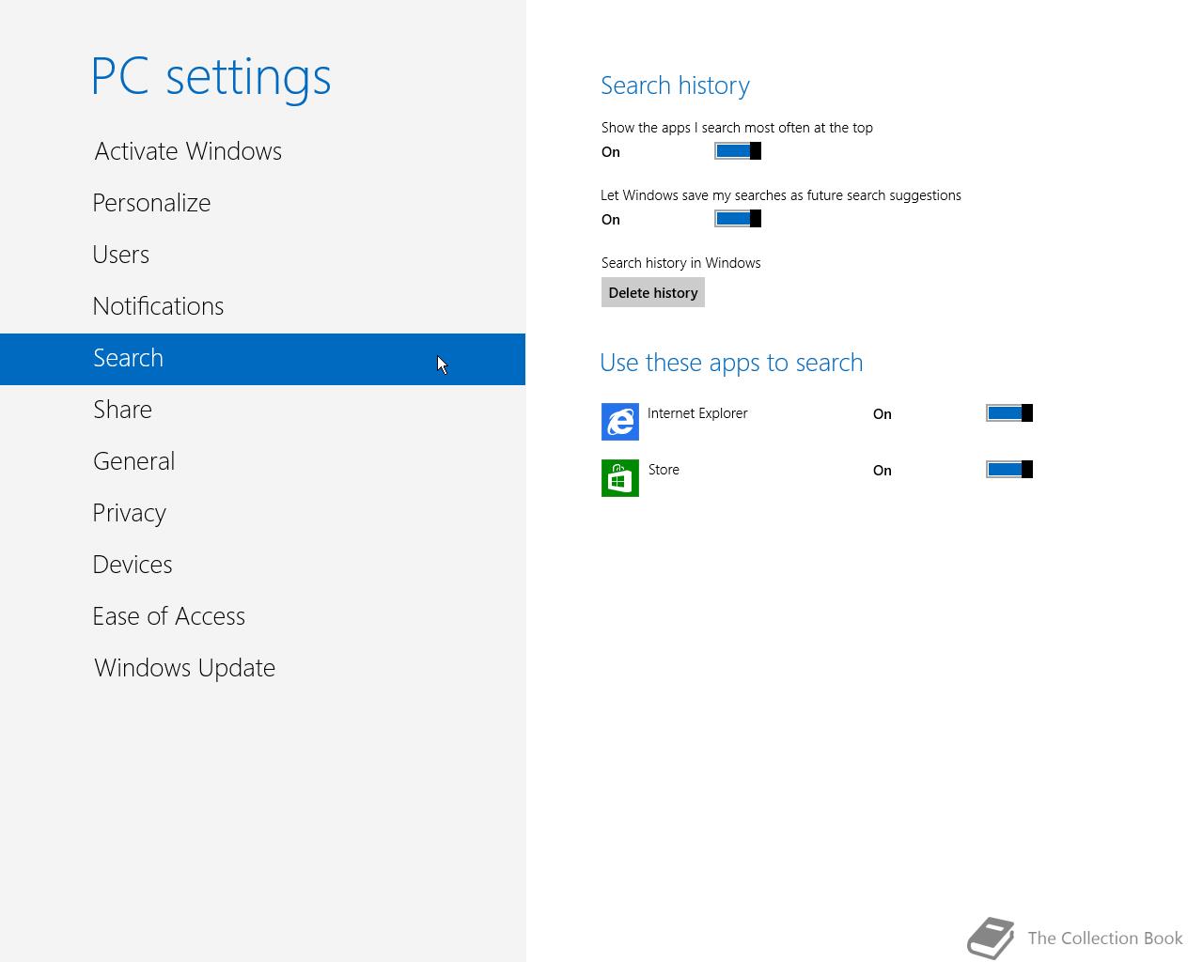
Task: Click the PC settings title
Action: tap(211, 76)
